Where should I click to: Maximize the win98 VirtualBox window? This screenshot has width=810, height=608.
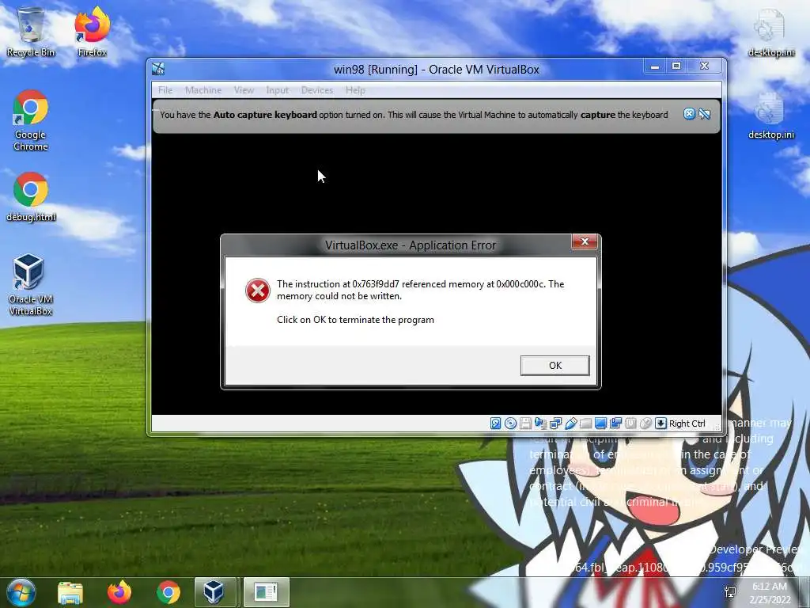(676, 66)
